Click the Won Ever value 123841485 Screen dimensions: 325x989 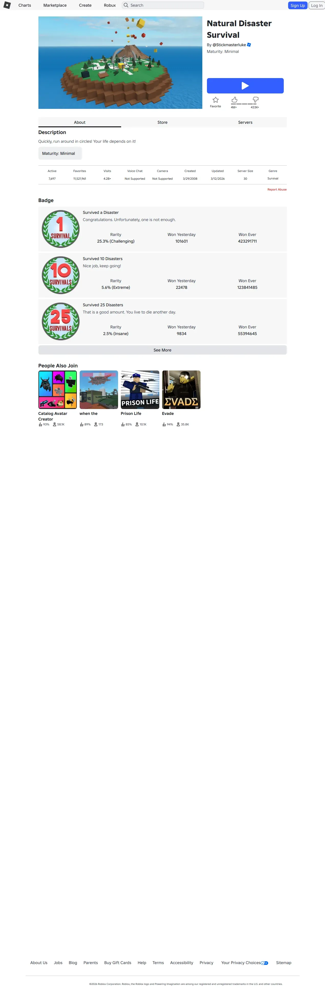pyautogui.click(x=247, y=287)
